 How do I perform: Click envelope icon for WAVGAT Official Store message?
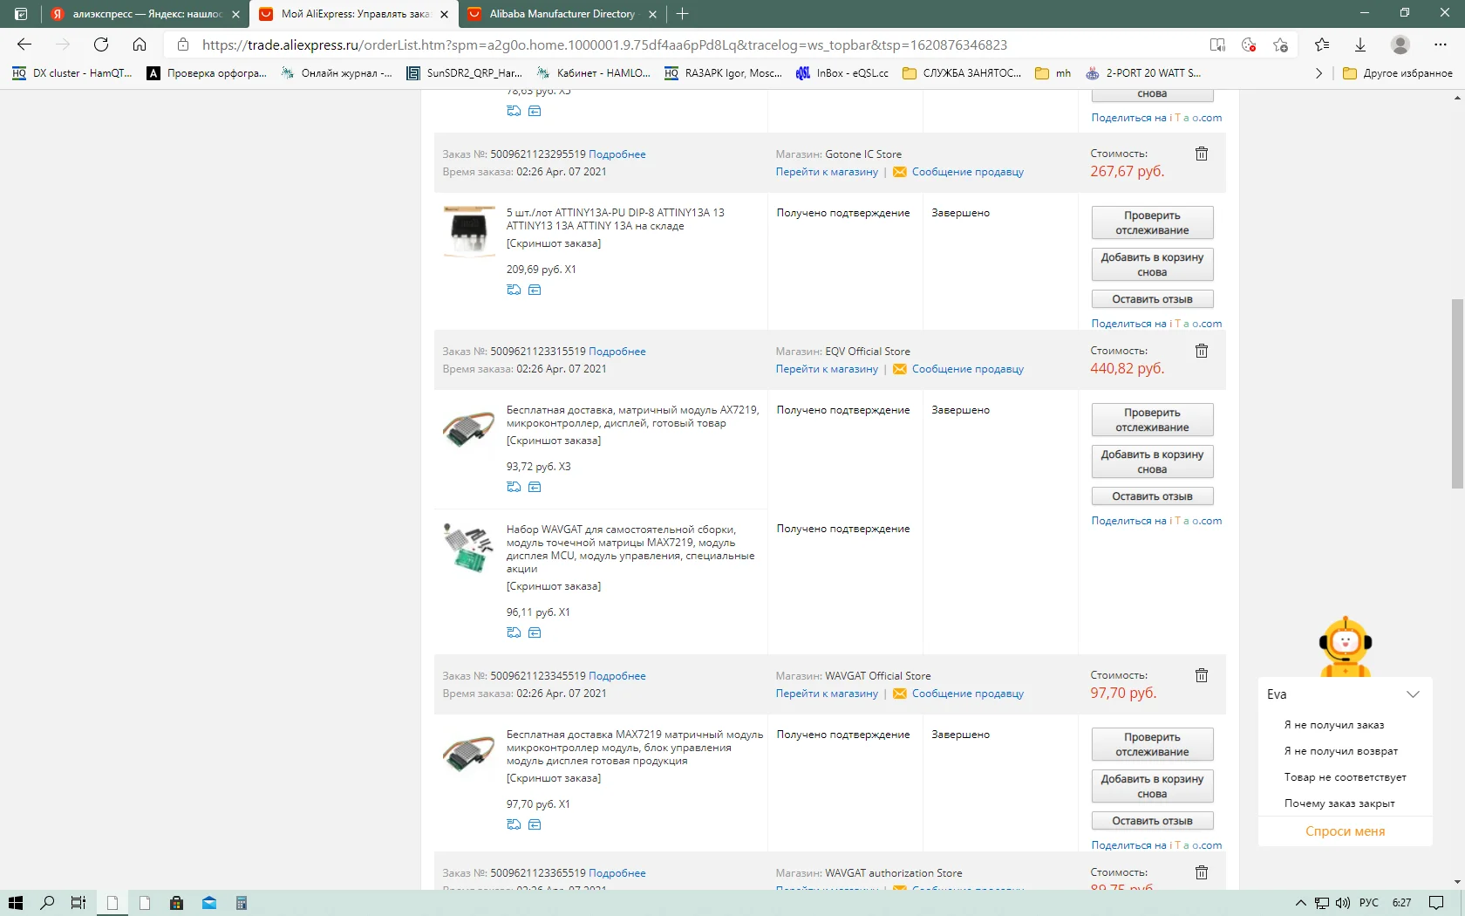pos(899,694)
